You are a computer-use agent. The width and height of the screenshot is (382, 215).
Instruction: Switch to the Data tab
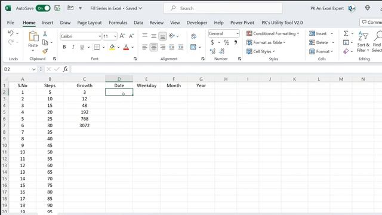pyautogui.click(x=138, y=23)
